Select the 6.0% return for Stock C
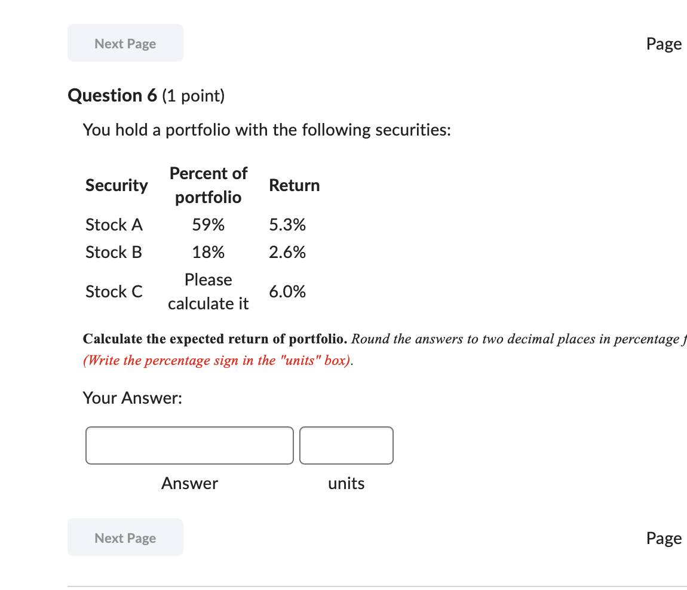 (287, 291)
